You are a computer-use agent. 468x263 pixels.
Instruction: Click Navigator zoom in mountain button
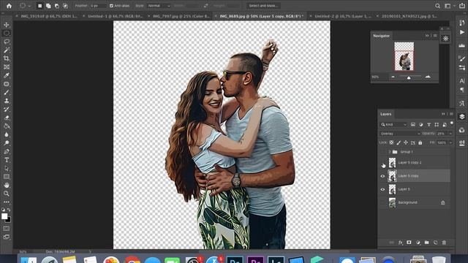pos(428,77)
